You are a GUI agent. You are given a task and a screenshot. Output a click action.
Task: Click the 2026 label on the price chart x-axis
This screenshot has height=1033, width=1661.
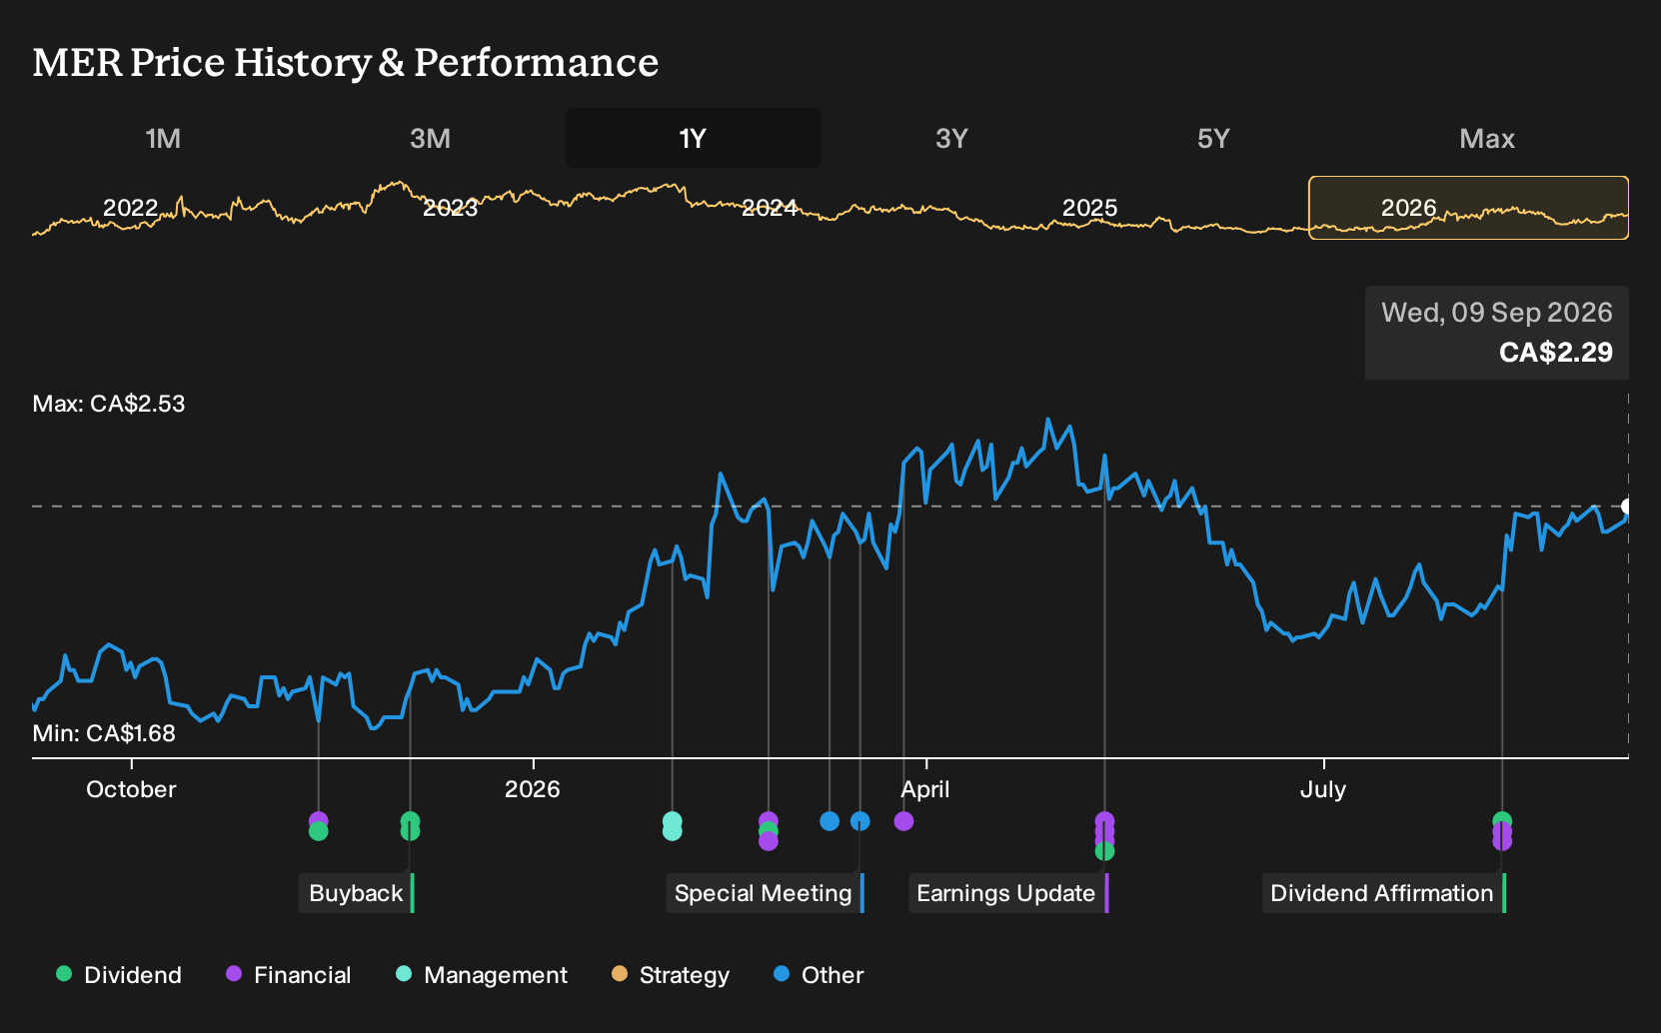(x=533, y=789)
